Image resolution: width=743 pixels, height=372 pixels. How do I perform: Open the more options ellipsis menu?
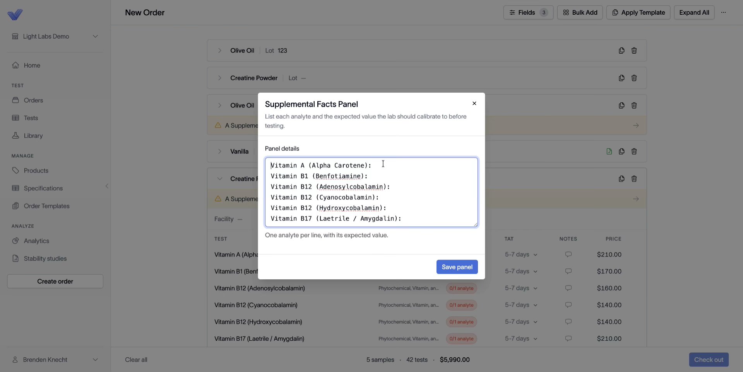click(x=723, y=12)
